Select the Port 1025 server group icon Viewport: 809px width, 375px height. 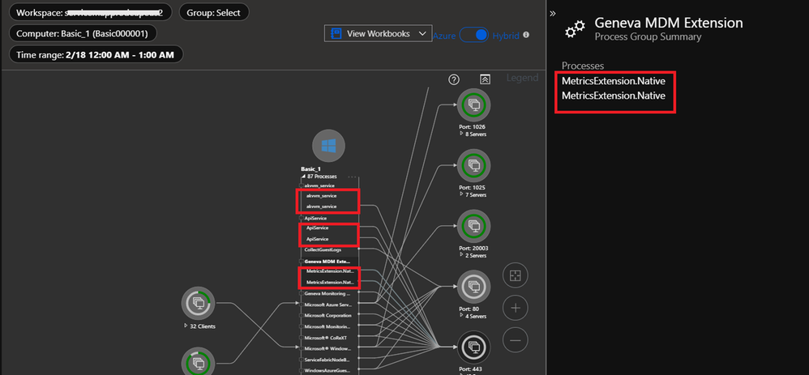click(x=473, y=166)
